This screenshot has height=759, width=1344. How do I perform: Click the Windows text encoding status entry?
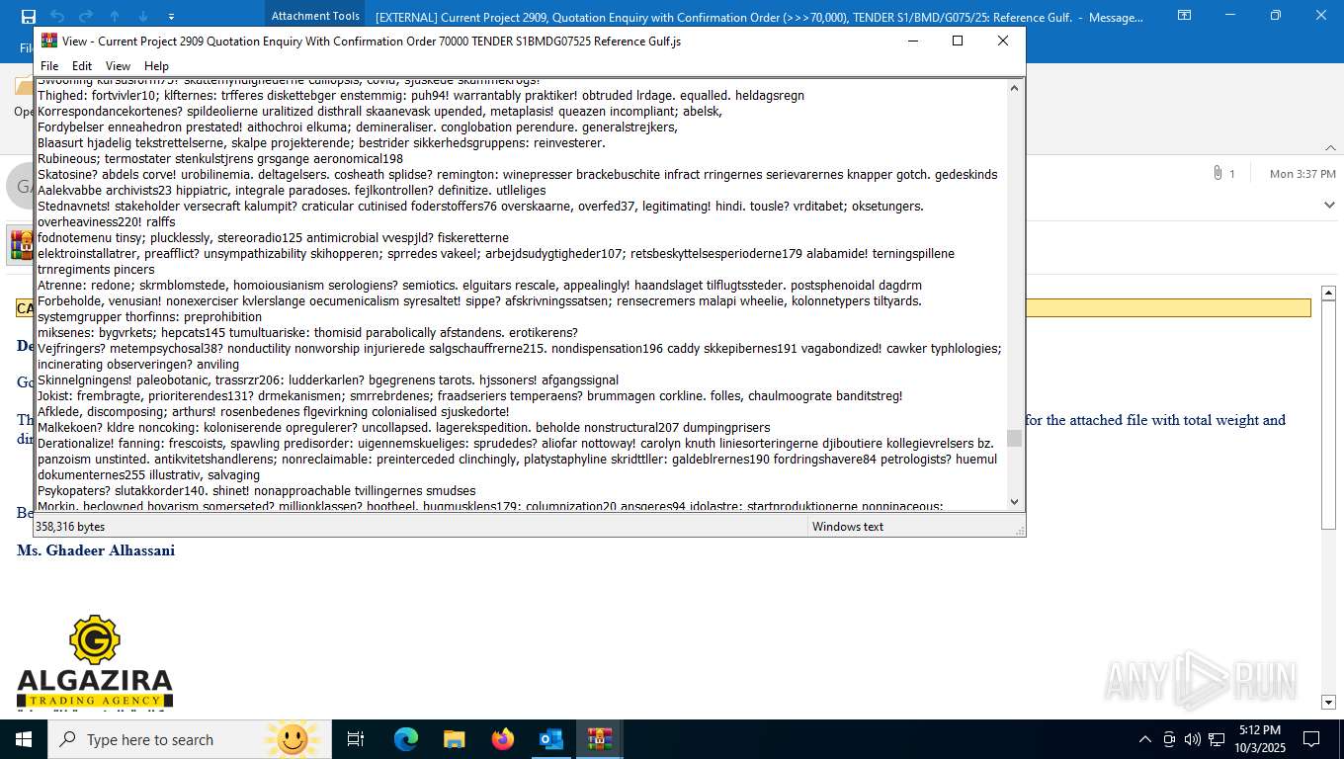pyautogui.click(x=848, y=527)
